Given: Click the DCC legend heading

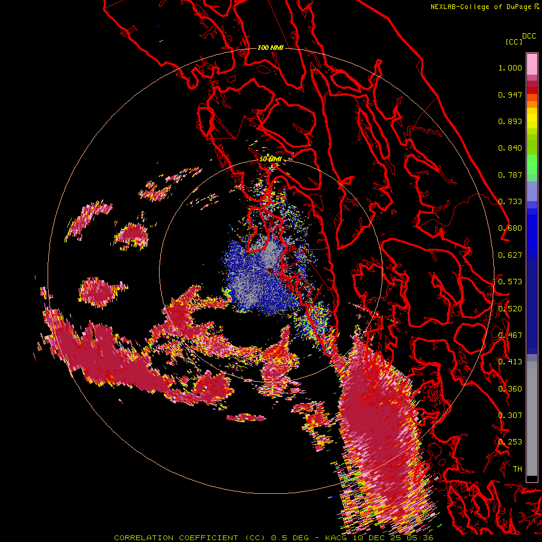Looking at the screenshot, I should [x=529, y=36].
